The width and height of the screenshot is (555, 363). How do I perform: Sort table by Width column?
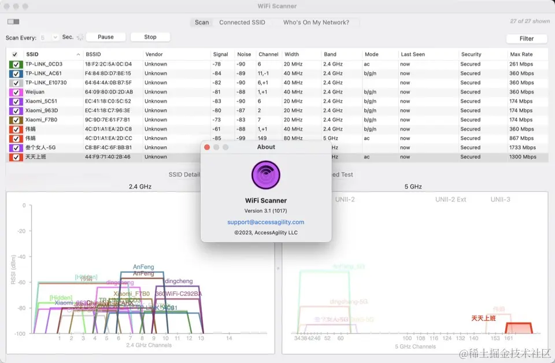(291, 54)
